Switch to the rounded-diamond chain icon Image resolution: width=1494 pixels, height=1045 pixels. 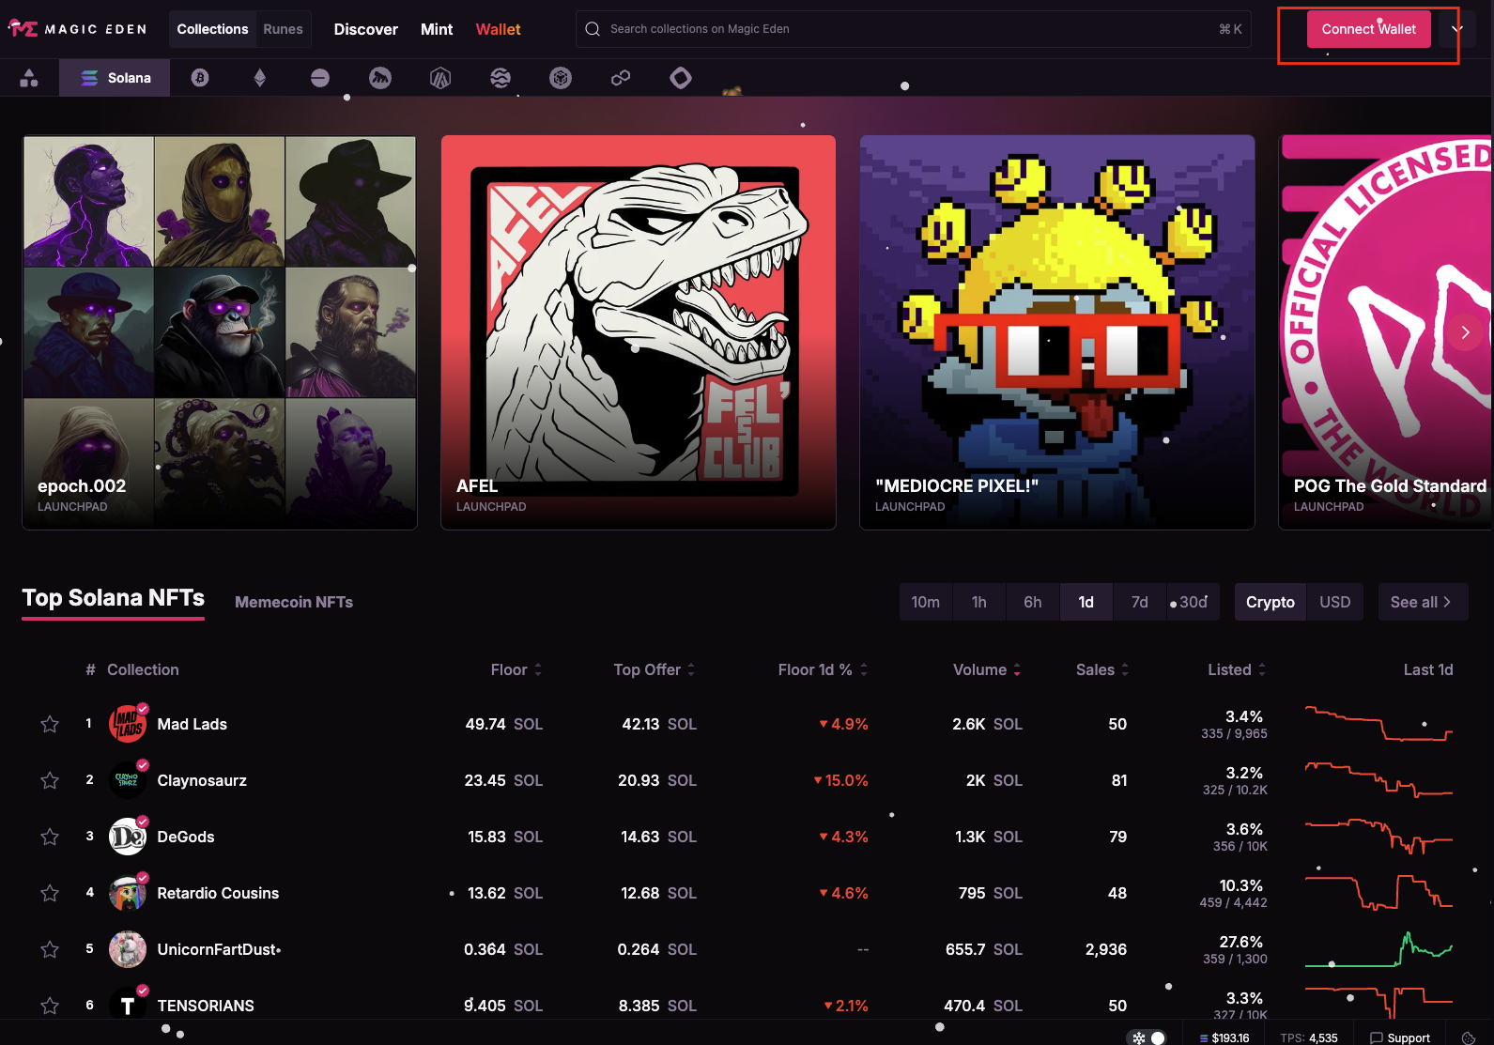tap(681, 78)
